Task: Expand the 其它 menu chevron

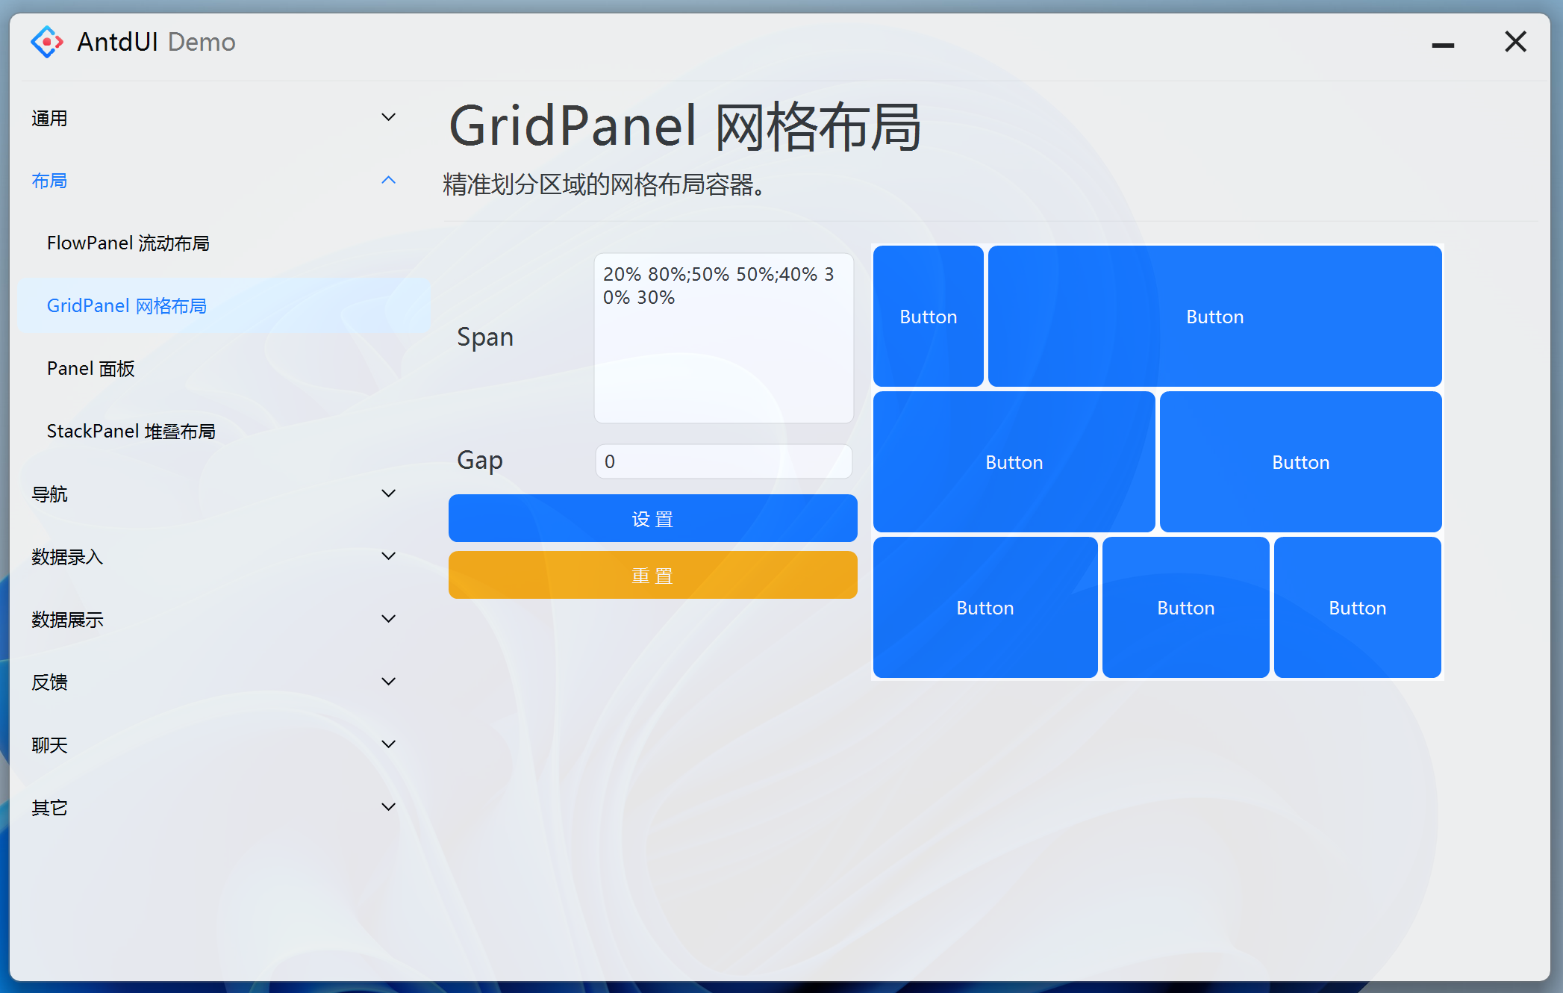Action: tap(388, 807)
